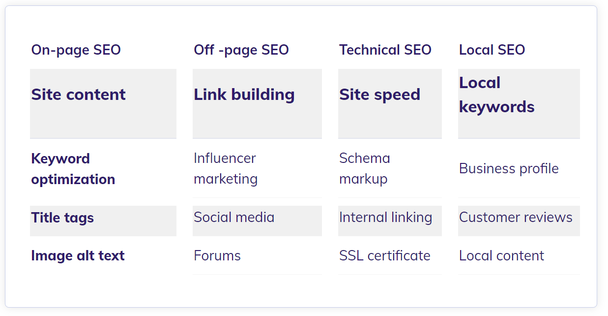
Task: Click the Technical SEO column heading
Action: tap(385, 50)
